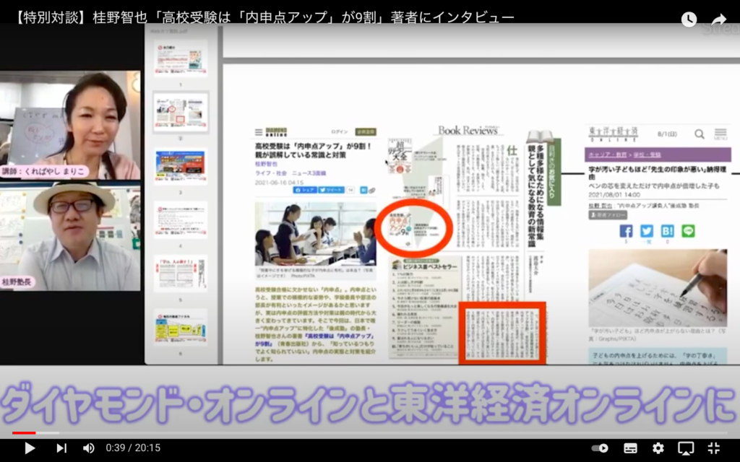This screenshot has height=462, width=740.
Task: Select PDF page 1 thumbnail
Action: [180, 58]
